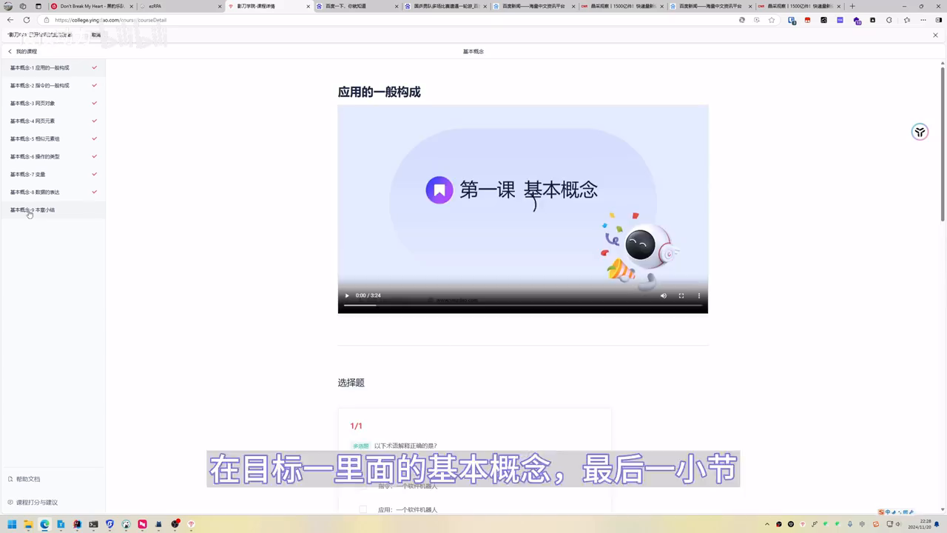Open the video player's three-dot options menu
Image resolution: width=947 pixels, height=533 pixels.
coord(699,295)
